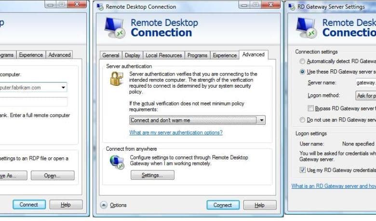Select 'Use these RD Gateway server settings' radio
The image size is (376, 221).
[302, 72]
